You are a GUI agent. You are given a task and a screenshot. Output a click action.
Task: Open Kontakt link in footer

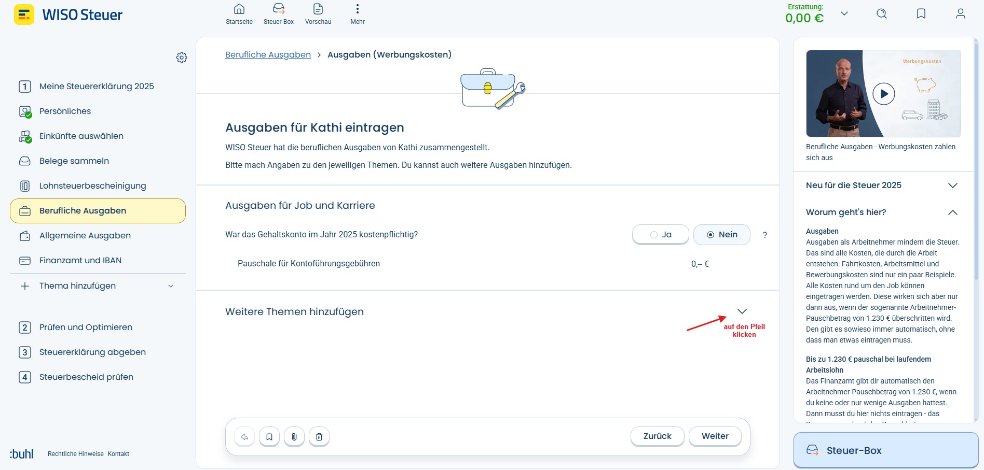tap(118, 454)
